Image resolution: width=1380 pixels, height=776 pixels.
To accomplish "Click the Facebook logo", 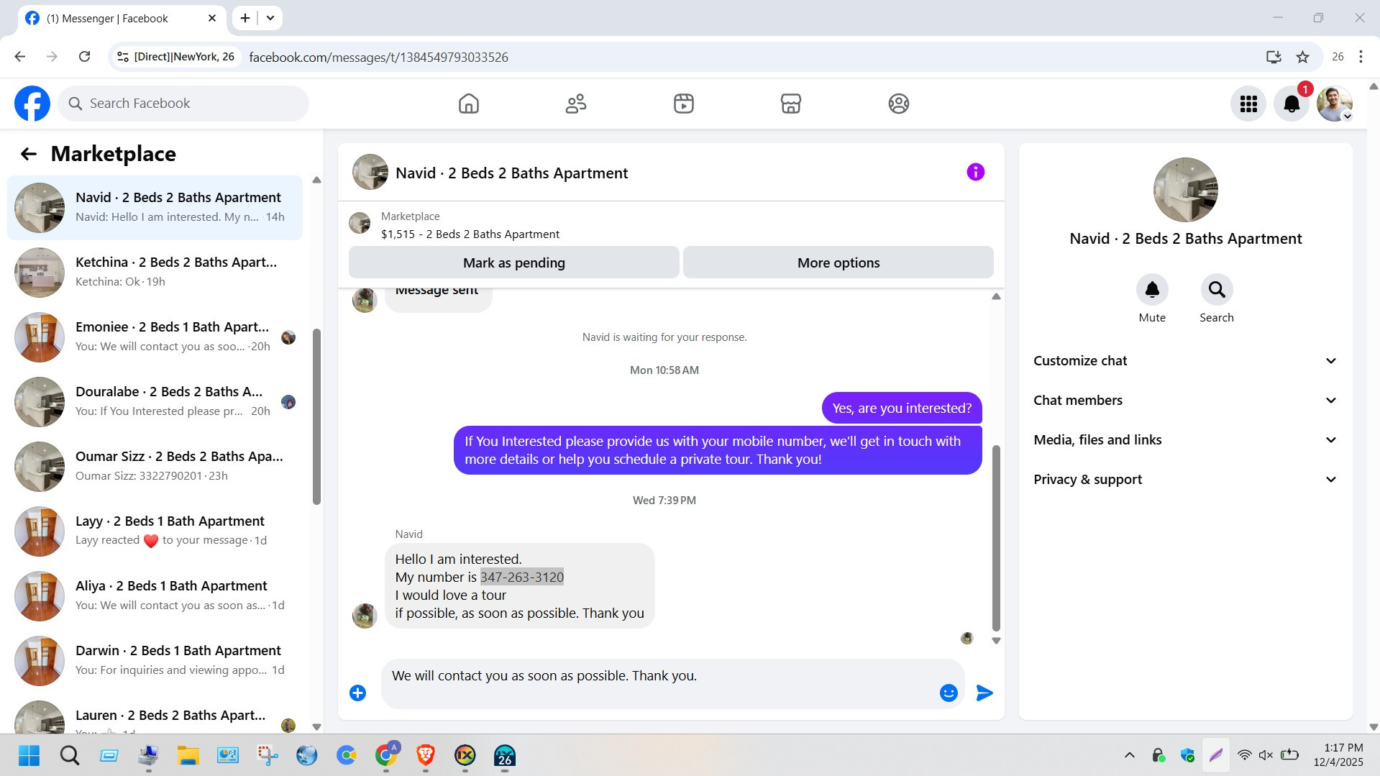I will (32, 104).
